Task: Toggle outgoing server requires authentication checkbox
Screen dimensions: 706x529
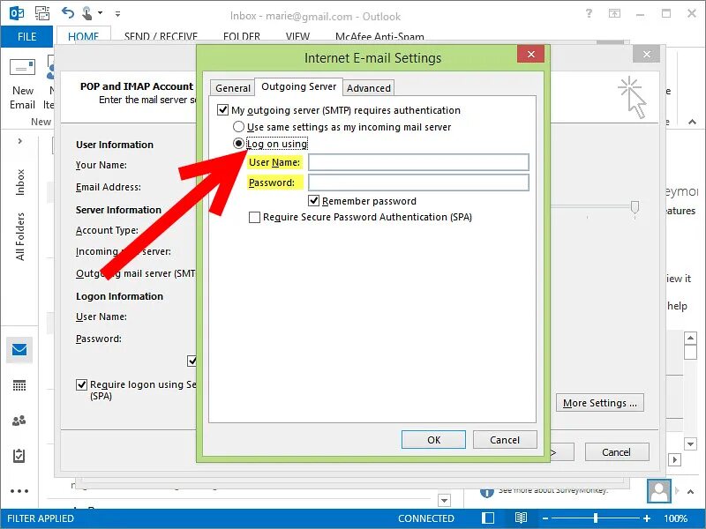Action: [223, 109]
